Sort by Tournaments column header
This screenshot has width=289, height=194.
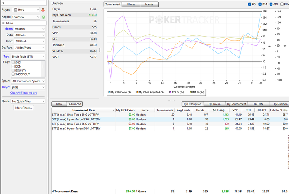(165, 110)
